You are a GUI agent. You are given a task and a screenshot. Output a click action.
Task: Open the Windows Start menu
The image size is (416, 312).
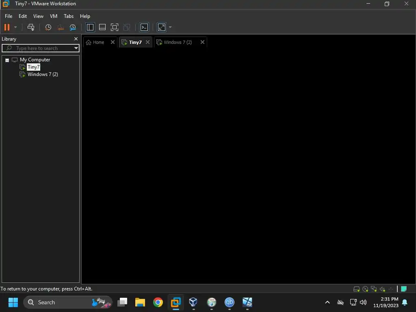point(13,302)
